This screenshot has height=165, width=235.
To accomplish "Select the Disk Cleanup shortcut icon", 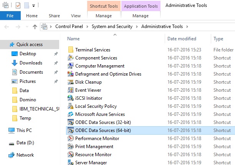I will (x=71, y=82).
